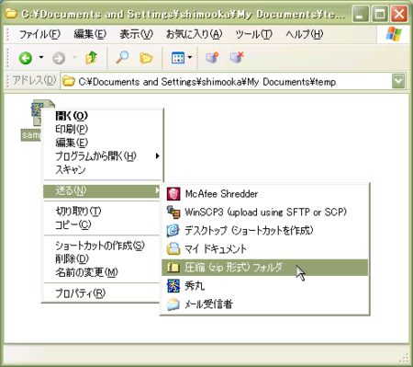Open the 表示(V) menu

point(136,34)
